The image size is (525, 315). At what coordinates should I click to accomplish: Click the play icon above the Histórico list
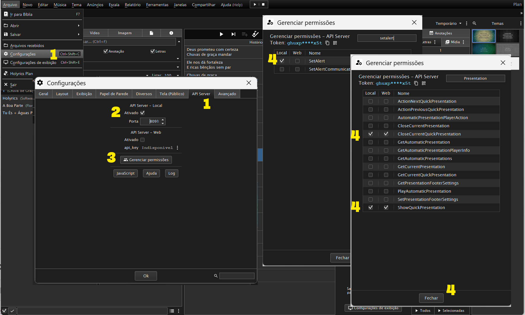coord(221,34)
